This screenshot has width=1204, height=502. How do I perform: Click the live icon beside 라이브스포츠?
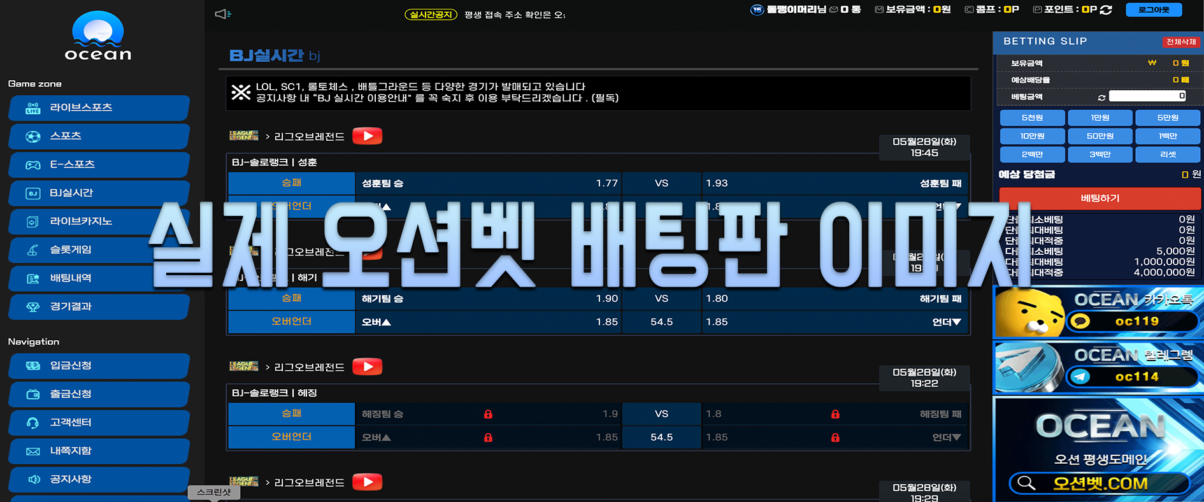(x=33, y=108)
